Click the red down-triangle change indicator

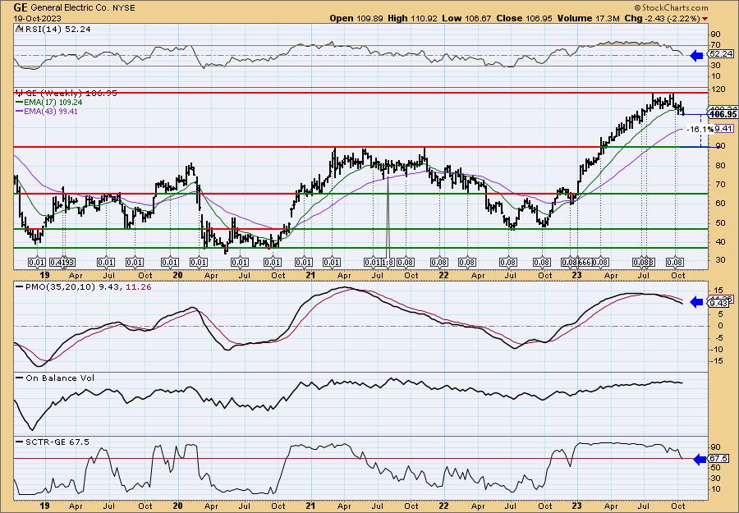pos(705,19)
